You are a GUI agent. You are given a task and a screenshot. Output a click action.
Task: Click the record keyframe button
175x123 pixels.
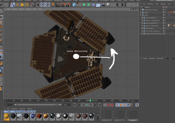pos(108,105)
